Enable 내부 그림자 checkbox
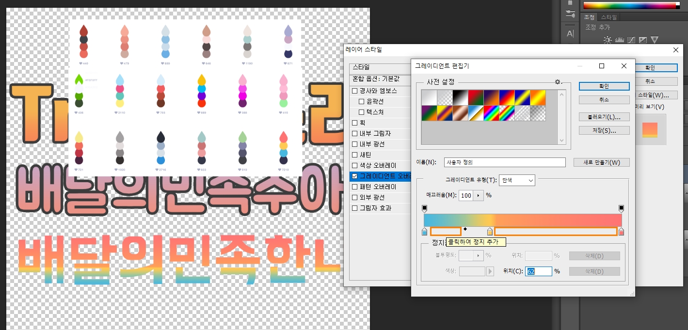Viewport: 688px width, 330px height. [x=355, y=133]
